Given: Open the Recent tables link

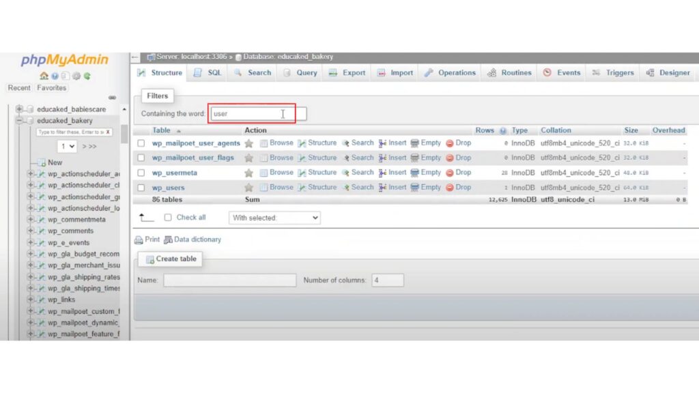Looking at the screenshot, I should coord(19,88).
